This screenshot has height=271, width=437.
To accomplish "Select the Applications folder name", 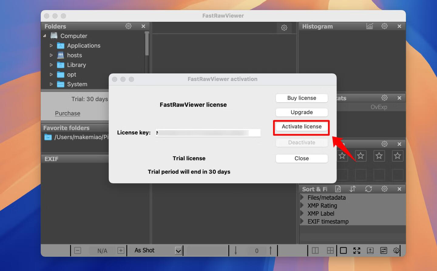I will point(84,46).
